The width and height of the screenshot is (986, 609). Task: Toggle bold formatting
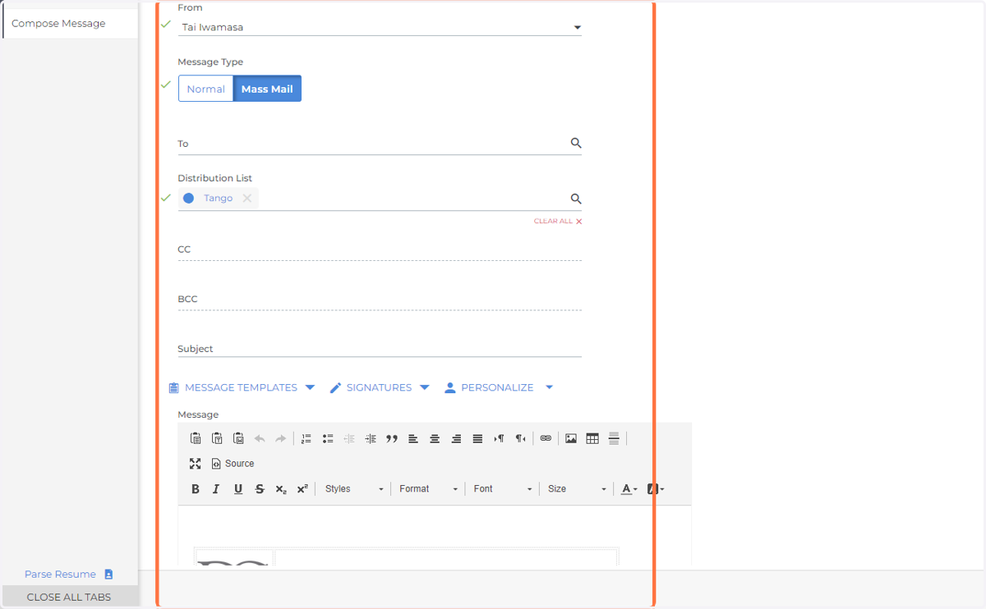coord(196,489)
